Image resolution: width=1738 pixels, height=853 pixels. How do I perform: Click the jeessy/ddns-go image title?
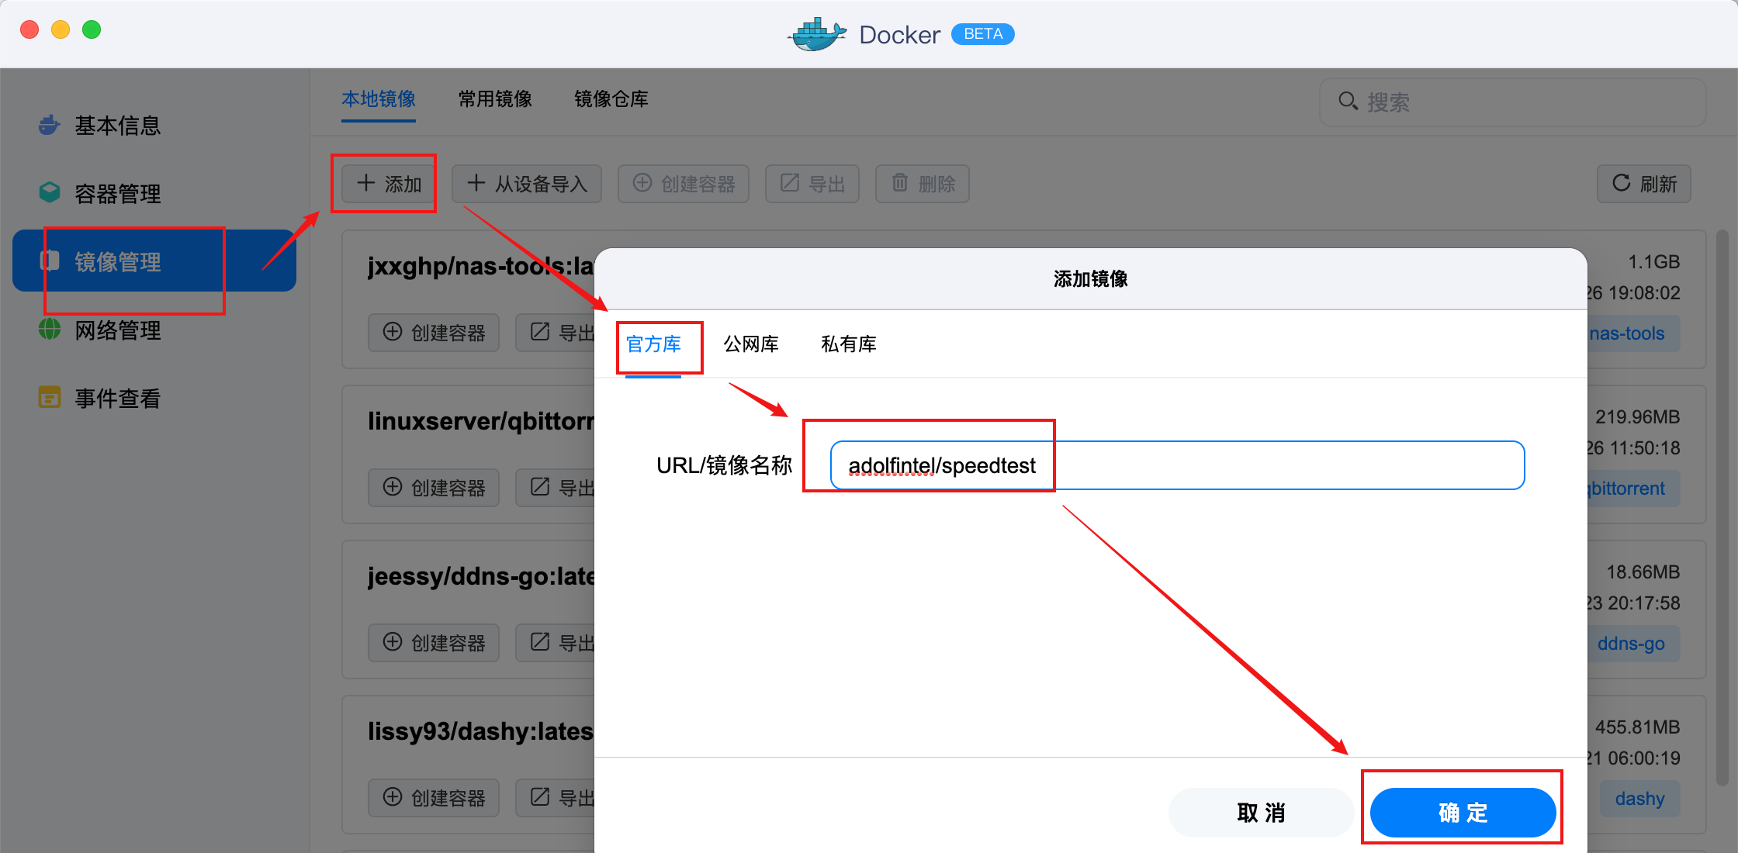481,576
